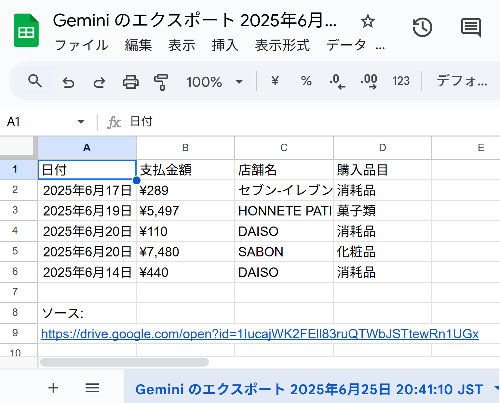Select cell ¥5,497
The width and height of the screenshot is (500, 403).
tap(185, 211)
